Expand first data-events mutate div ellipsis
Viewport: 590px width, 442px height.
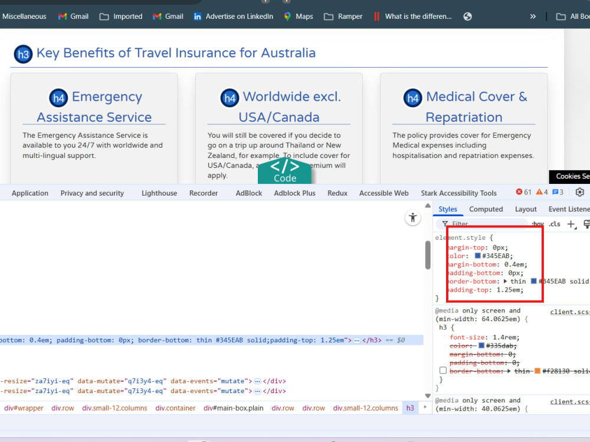[257, 381]
